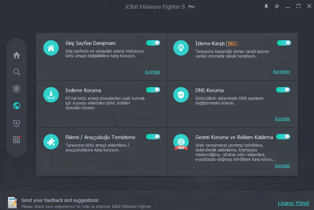
Task: Click the 'İndirme Koruma' heading
Action: (83, 90)
